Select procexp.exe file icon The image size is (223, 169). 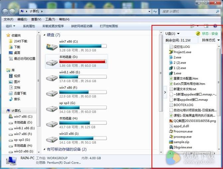(x=171, y=137)
